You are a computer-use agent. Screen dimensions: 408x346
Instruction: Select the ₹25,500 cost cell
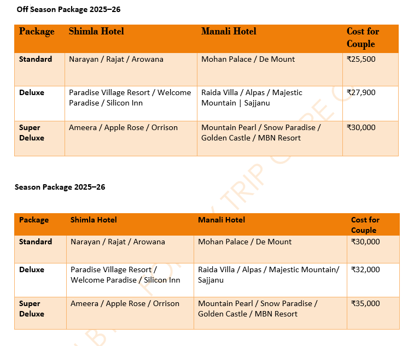(361, 59)
